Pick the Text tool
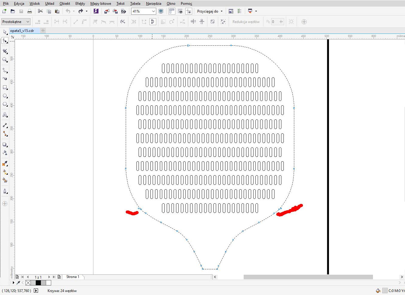 click(5, 115)
